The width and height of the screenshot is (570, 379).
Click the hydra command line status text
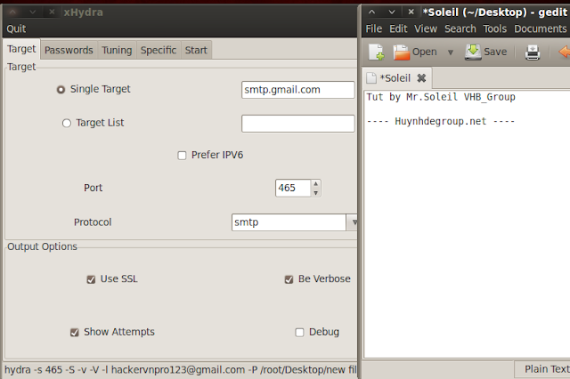[x=181, y=370]
